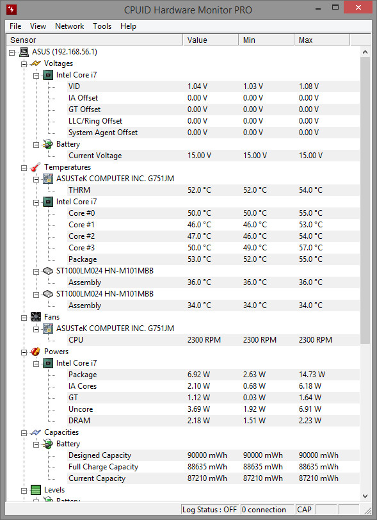
Task: Select the VID voltage row
Action: click(x=214, y=86)
